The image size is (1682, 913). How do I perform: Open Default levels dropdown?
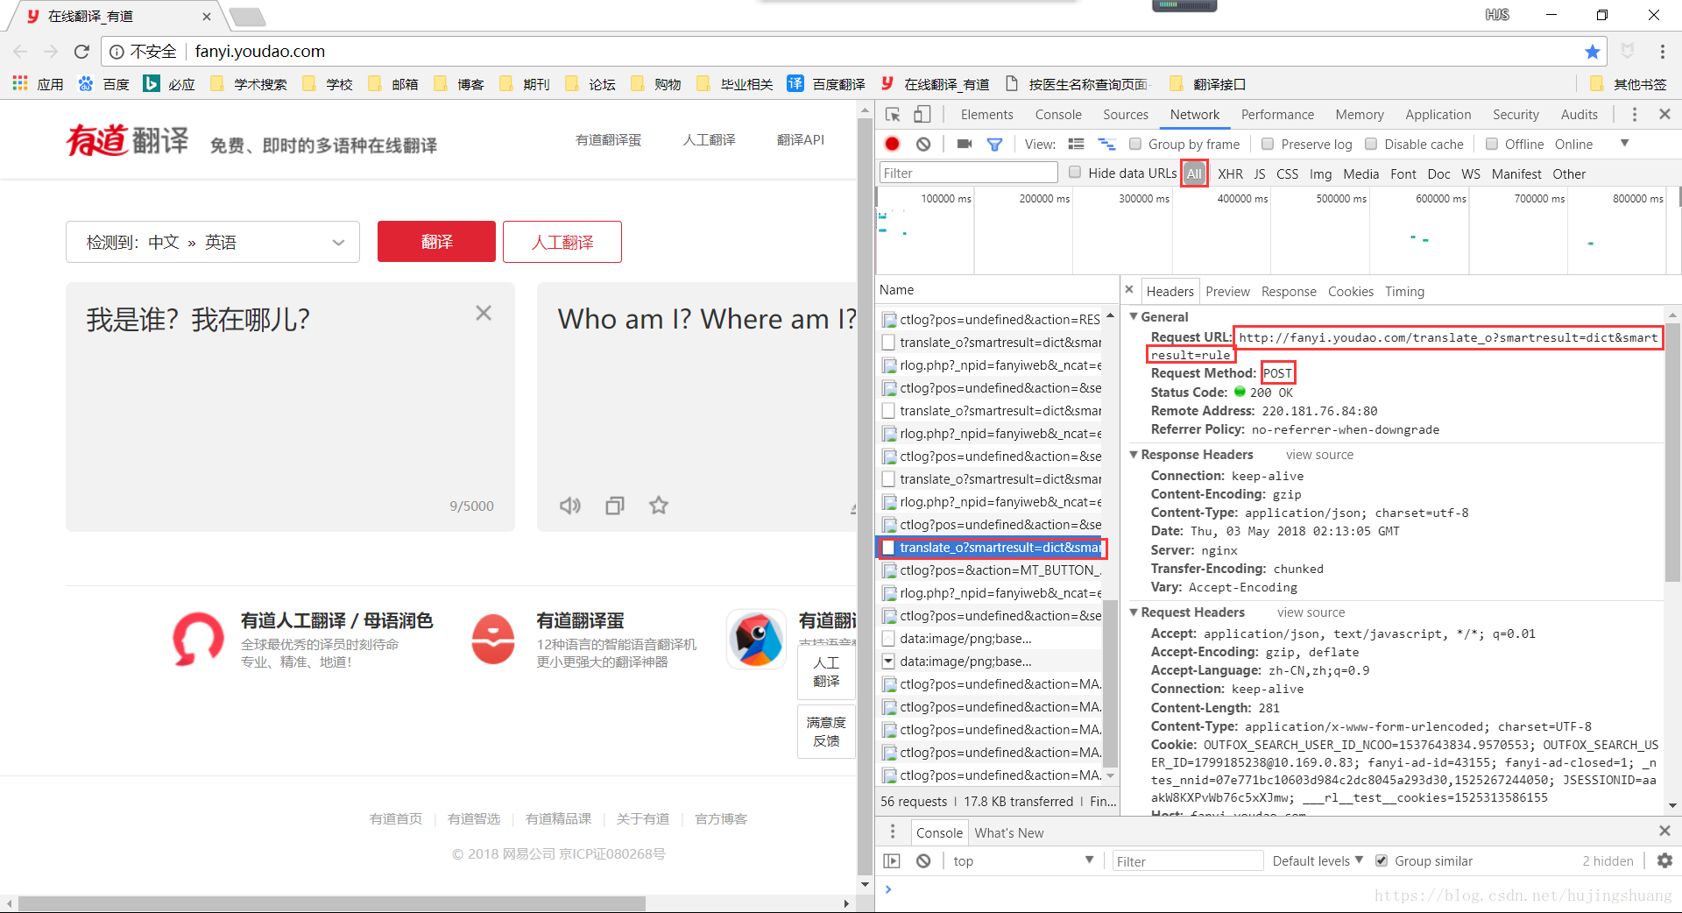[1318, 861]
